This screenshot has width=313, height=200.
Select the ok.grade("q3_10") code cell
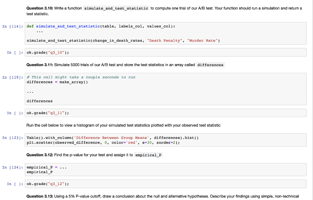pyautogui.click(x=122, y=52)
